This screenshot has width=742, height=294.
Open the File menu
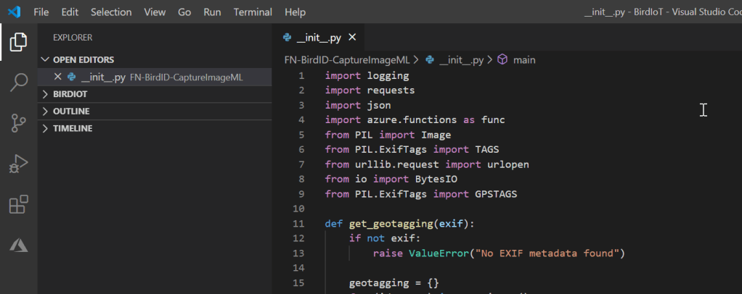[x=41, y=12]
